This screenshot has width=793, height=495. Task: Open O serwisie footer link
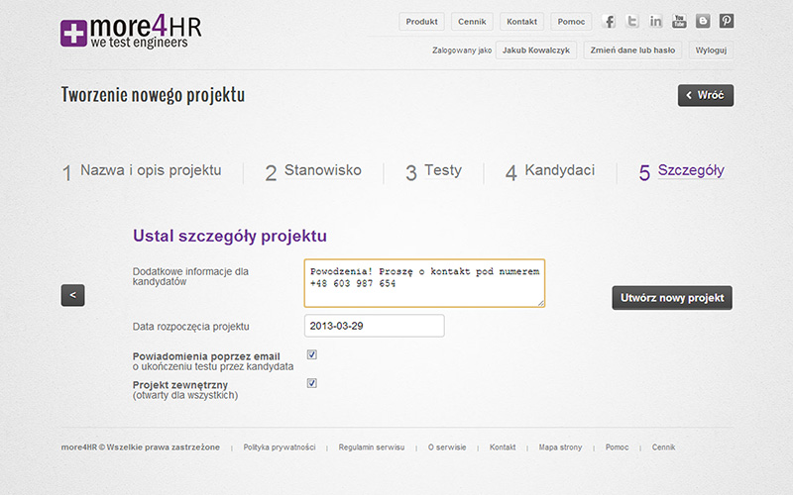[447, 447]
